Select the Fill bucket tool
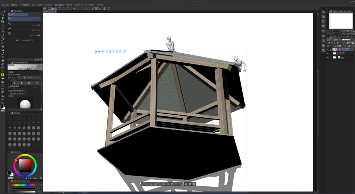 click(3, 78)
